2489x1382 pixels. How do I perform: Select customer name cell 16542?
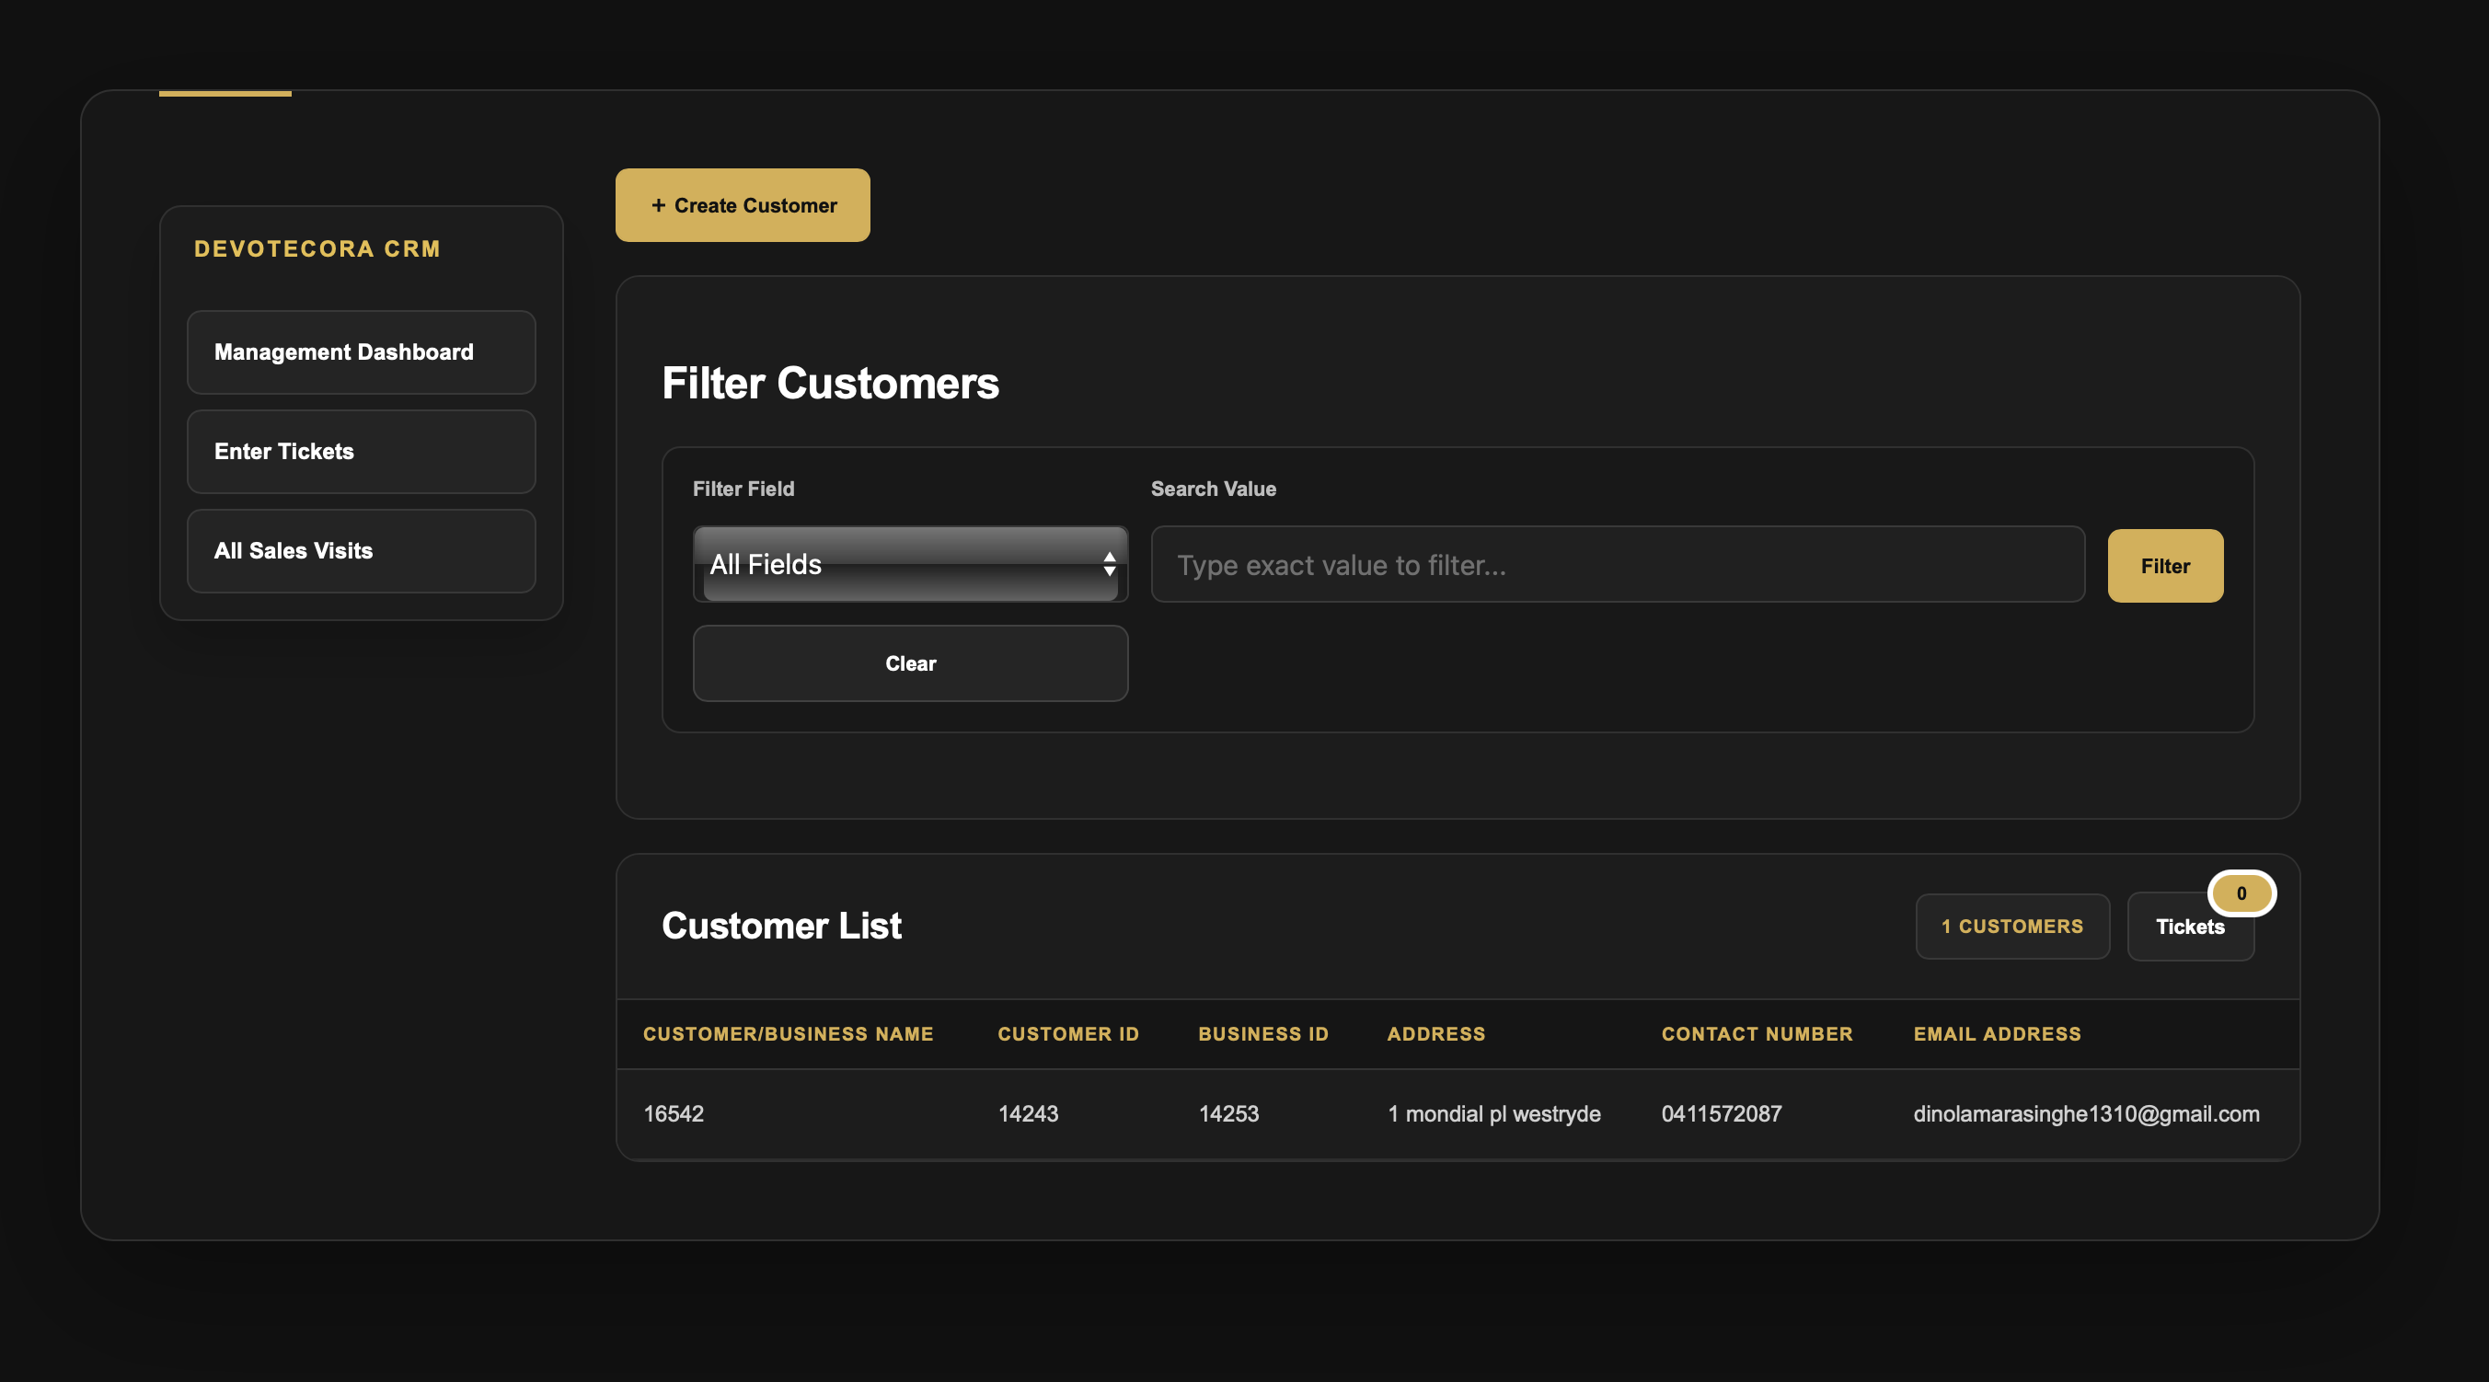(674, 1113)
